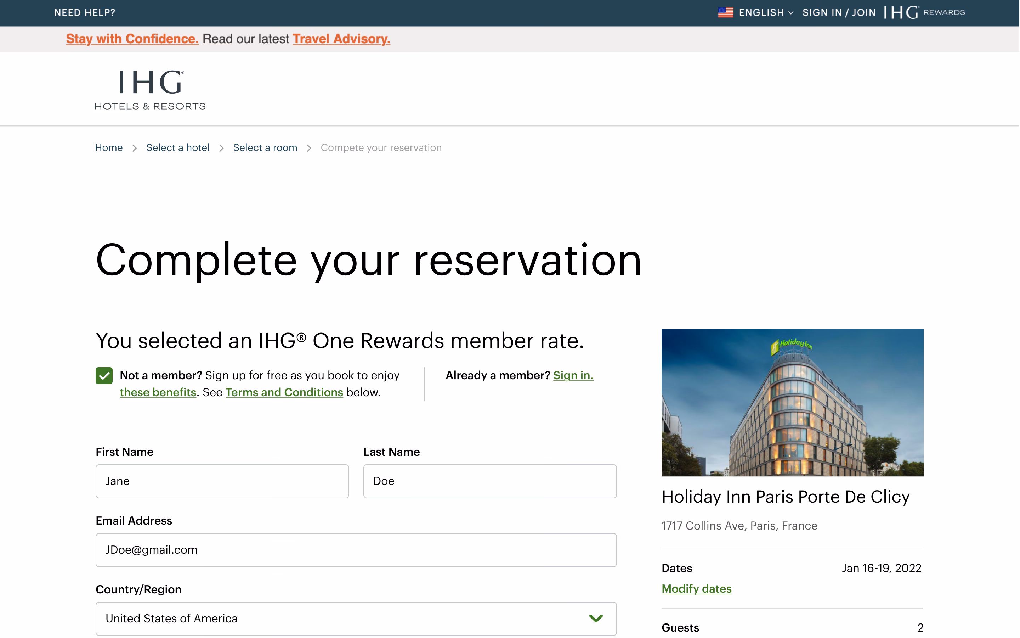This screenshot has height=638, width=1020.
Task: Click the US flag language icon
Action: click(x=725, y=13)
